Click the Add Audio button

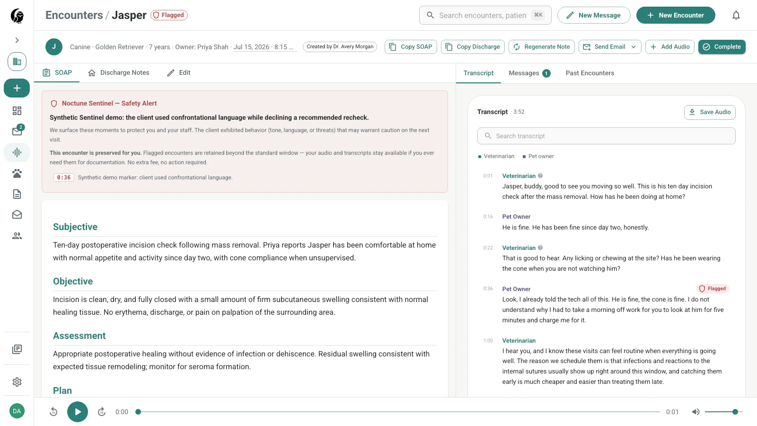(x=670, y=47)
